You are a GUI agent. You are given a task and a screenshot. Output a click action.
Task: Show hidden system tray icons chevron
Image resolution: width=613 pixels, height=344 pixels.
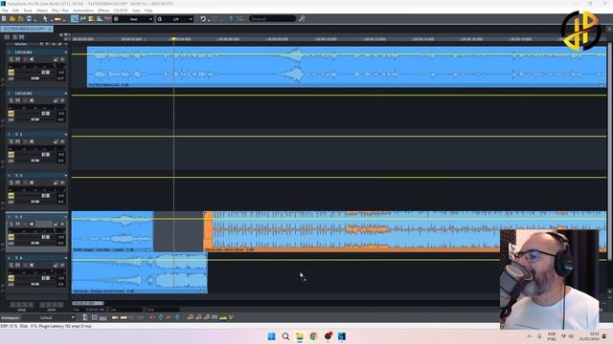pos(529,336)
